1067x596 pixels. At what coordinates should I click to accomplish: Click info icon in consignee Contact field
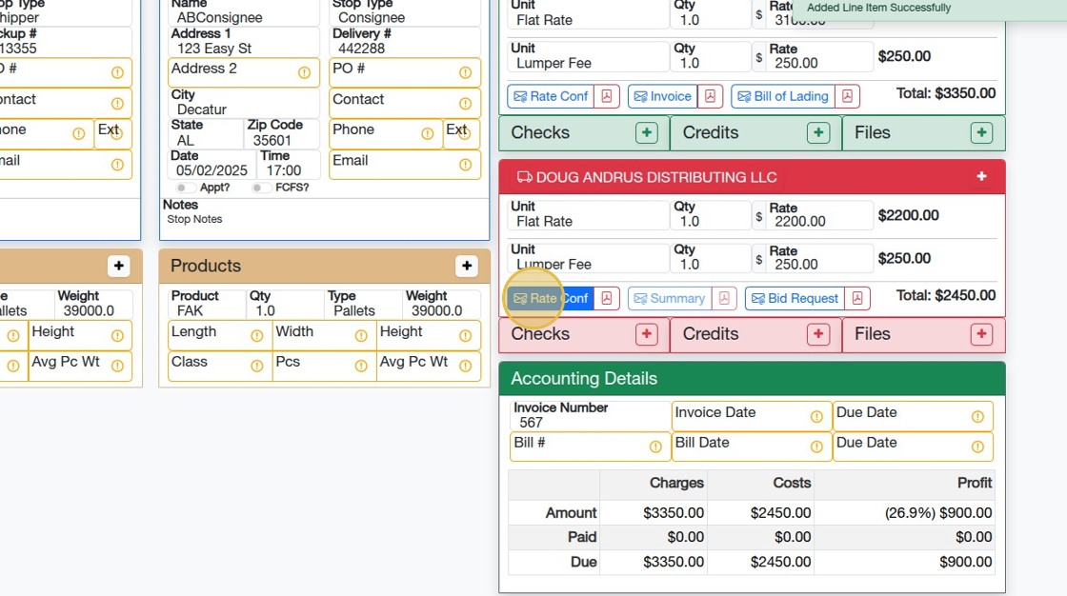[466, 104]
